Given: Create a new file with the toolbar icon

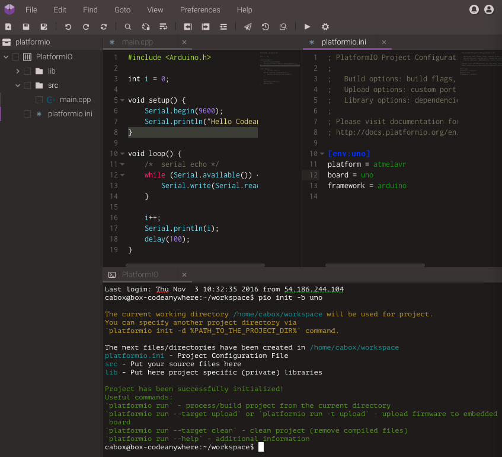Looking at the screenshot, I should click(x=8, y=27).
